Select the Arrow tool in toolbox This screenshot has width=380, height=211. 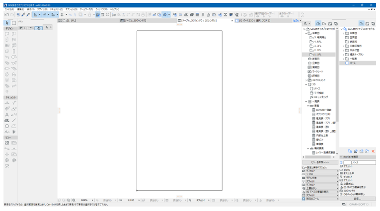point(7,23)
